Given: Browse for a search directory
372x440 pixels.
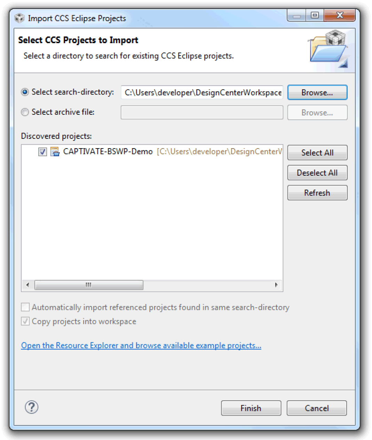Looking at the screenshot, I should 317,93.
